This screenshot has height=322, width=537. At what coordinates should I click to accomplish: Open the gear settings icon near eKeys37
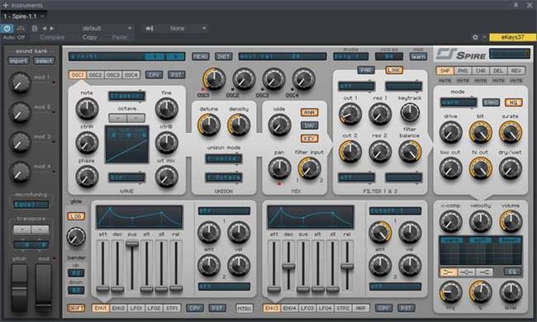point(475,37)
